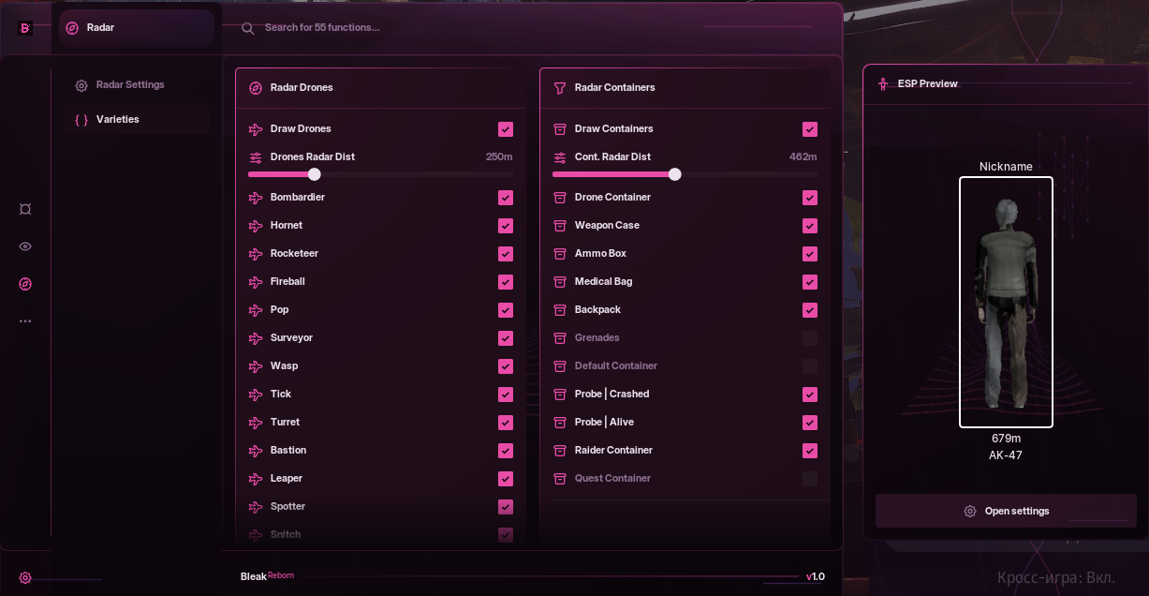Click the Radar Drones header compass icon
This screenshot has width=1149, height=596.
256,88
